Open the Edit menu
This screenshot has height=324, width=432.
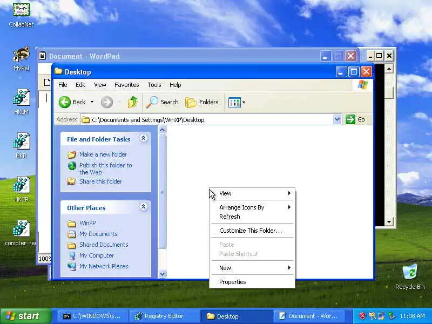(x=80, y=85)
